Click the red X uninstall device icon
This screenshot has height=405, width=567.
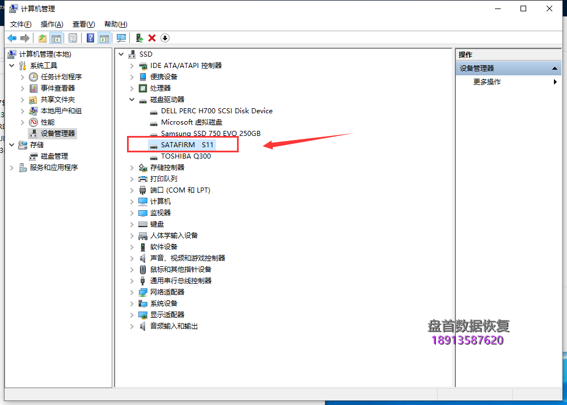(152, 38)
